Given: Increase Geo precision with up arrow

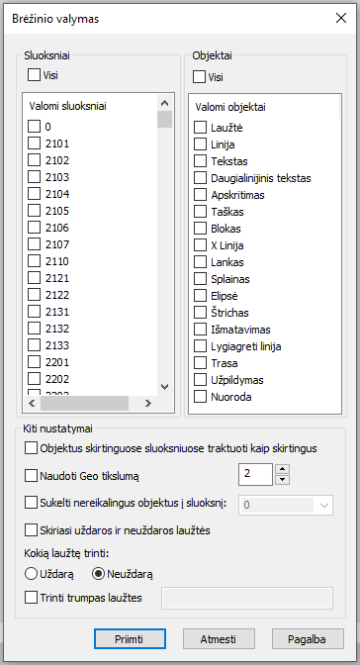Looking at the screenshot, I should (x=283, y=469).
